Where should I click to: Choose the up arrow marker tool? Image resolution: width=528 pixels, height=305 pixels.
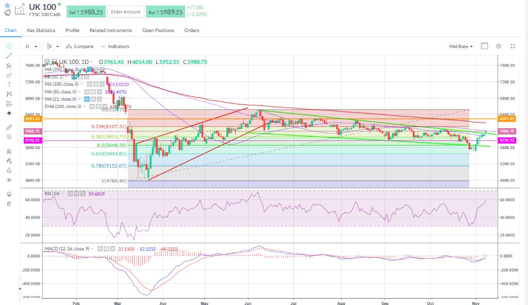tap(9, 114)
